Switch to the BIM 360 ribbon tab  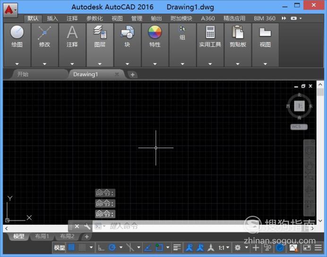point(265,18)
